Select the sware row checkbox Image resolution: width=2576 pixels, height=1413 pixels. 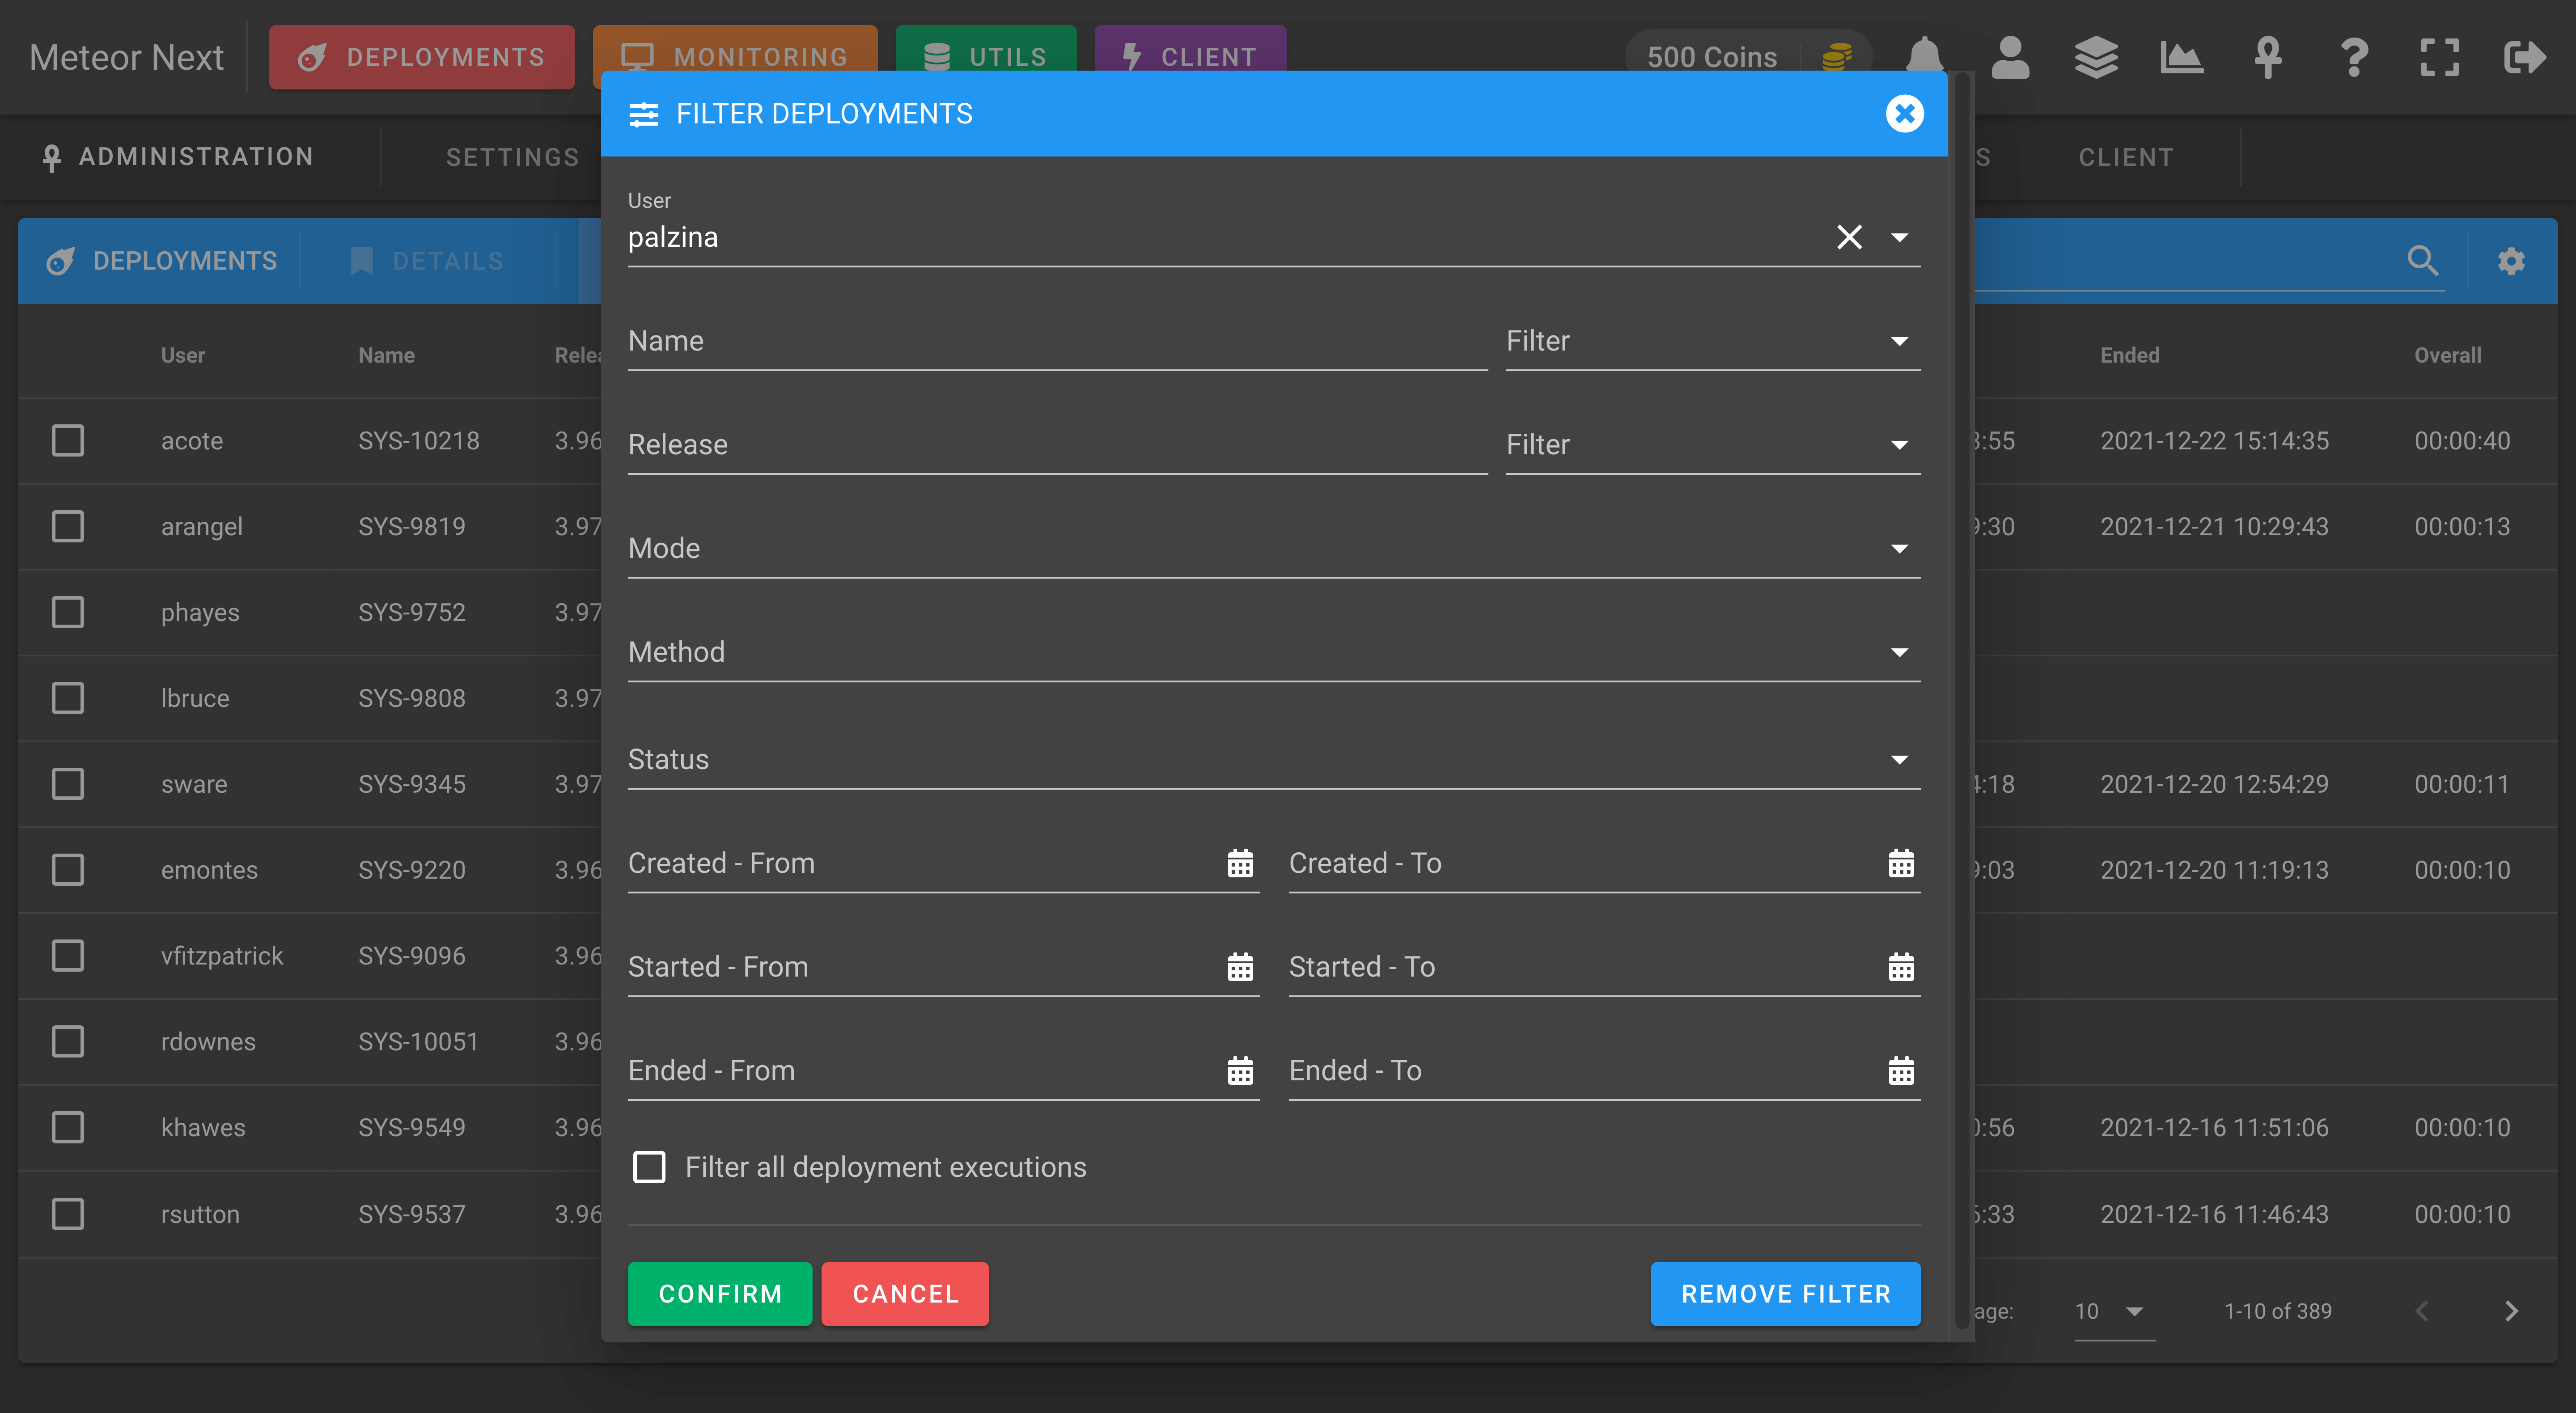click(68, 784)
